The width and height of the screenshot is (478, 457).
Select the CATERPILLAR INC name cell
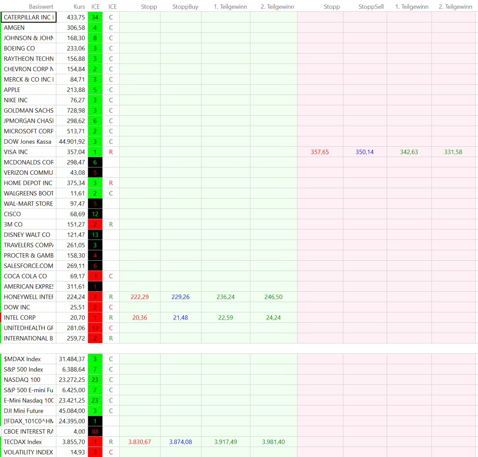29,17
